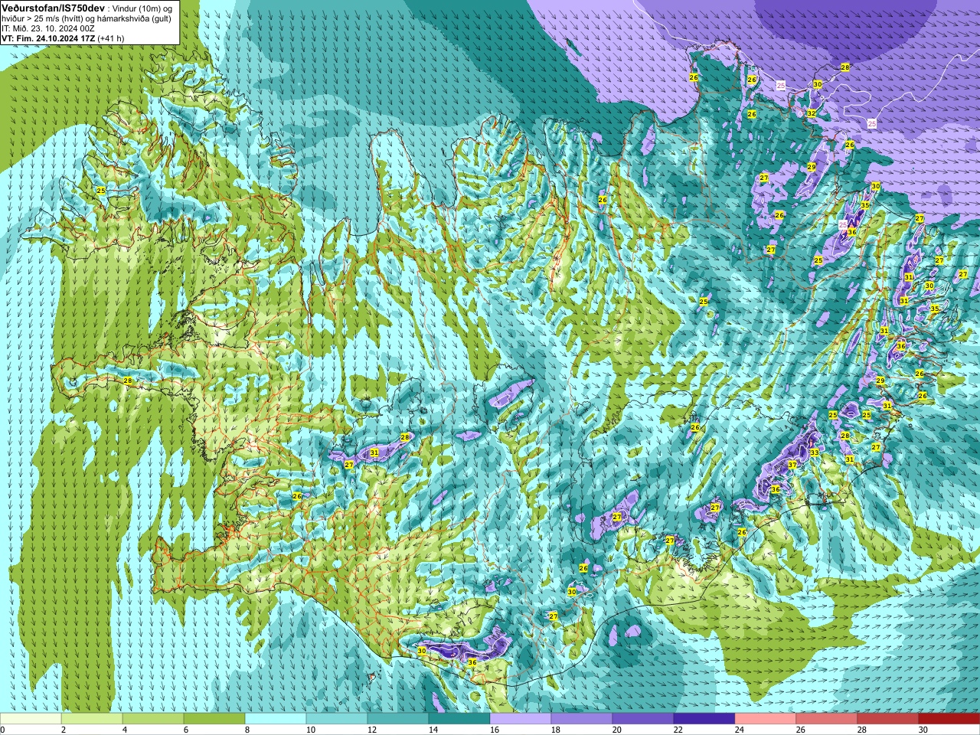Click the legend scale label '0'

pos(3,730)
